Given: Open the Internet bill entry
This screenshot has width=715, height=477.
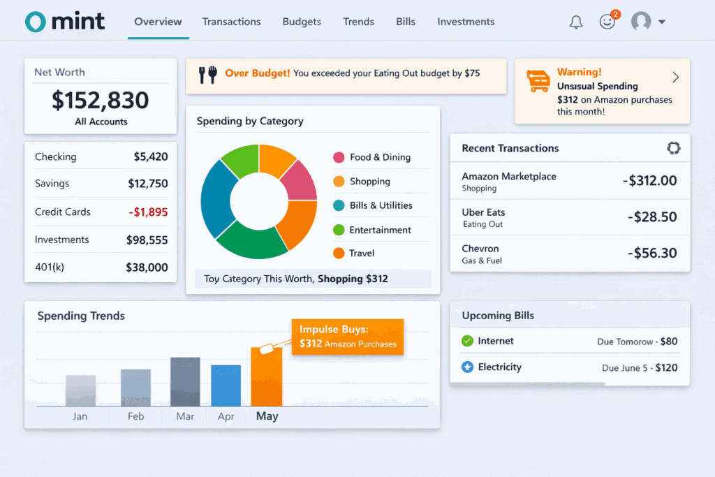Looking at the screenshot, I should pos(570,341).
